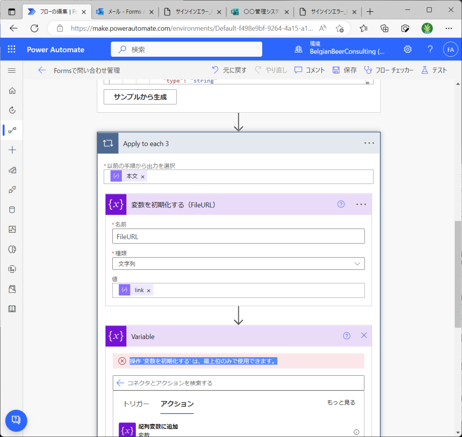
Task: Click the テスト button
Action: coord(434,70)
